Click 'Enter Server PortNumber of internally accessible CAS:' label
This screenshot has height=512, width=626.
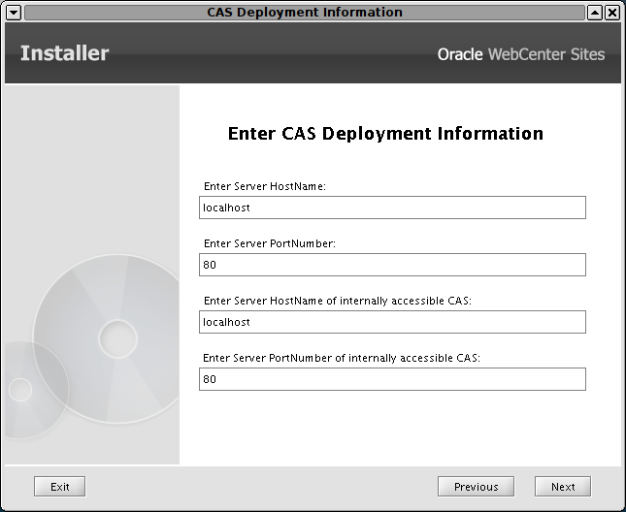click(x=342, y=358)
